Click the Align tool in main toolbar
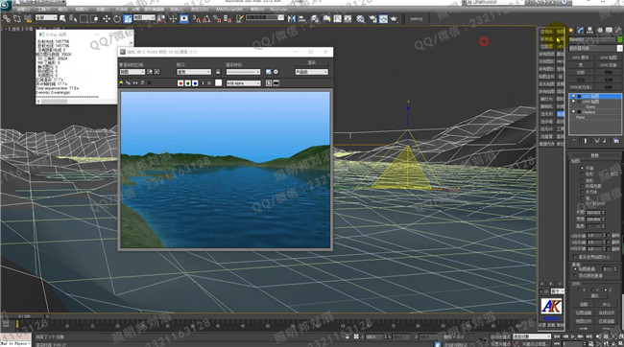This screenshot has width=624, height=347. tap(302, 18)
